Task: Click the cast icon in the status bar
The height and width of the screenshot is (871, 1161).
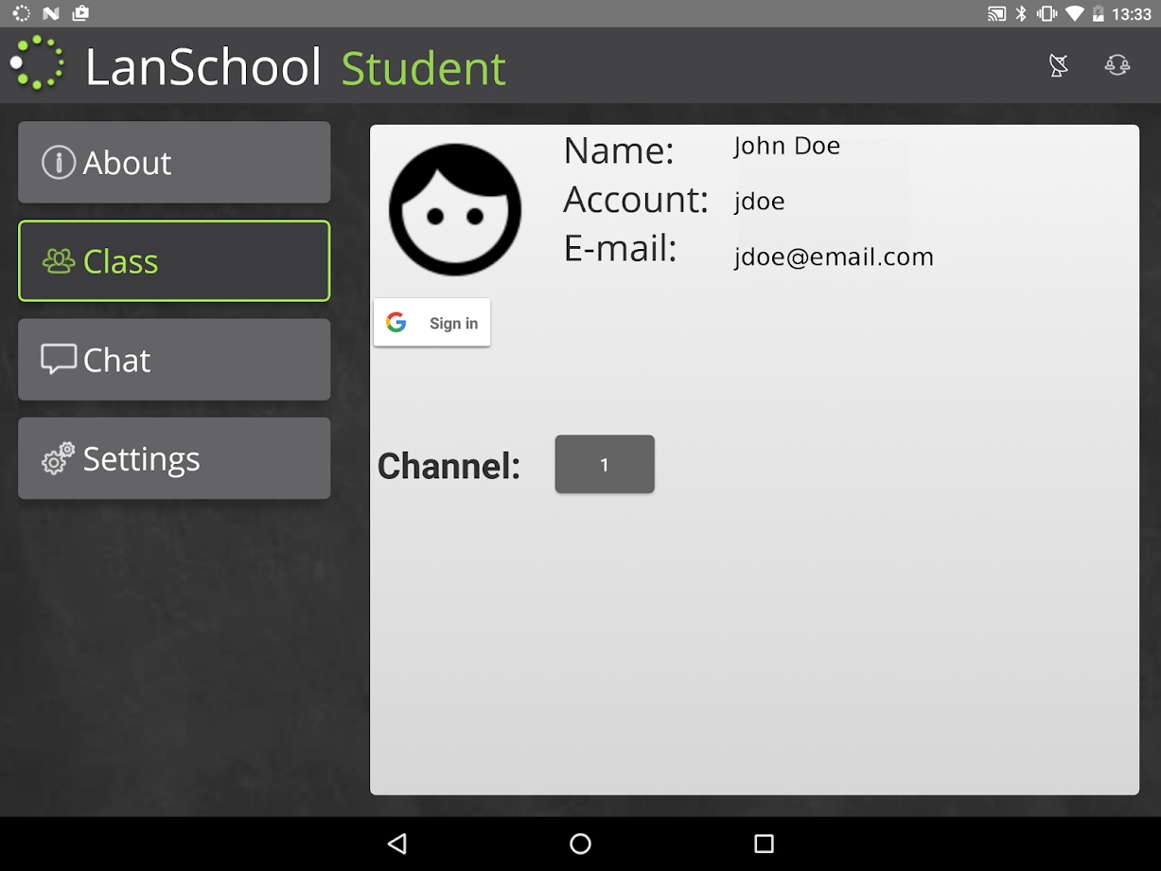Action: (995, 13)
